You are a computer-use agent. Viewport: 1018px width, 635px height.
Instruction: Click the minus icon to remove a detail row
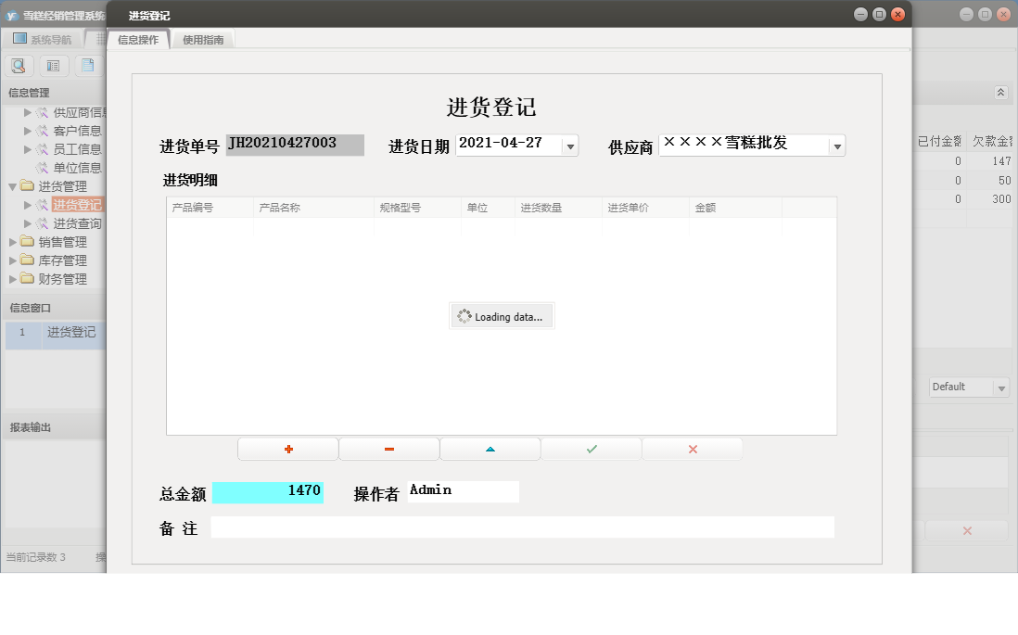pos(388,448)
